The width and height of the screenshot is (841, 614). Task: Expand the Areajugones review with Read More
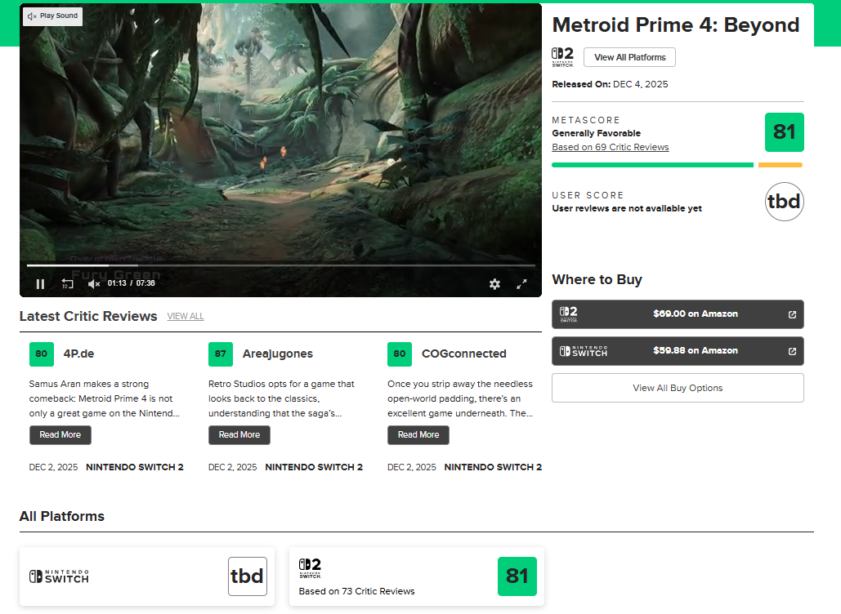(x=239, y=435)
